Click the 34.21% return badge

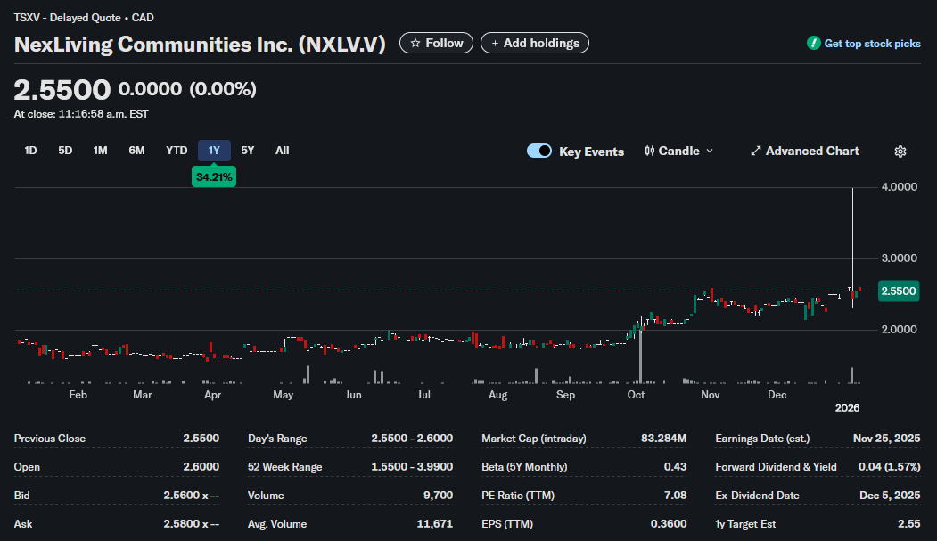214,176
